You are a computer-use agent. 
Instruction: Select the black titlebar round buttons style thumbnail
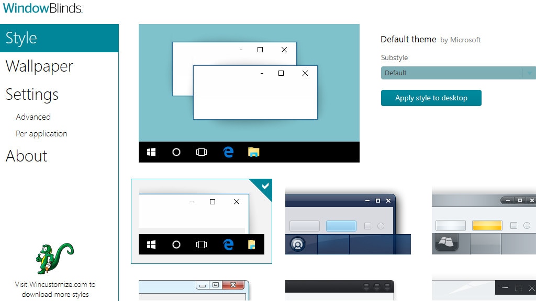pyautogui.click(x=340, y=290)
